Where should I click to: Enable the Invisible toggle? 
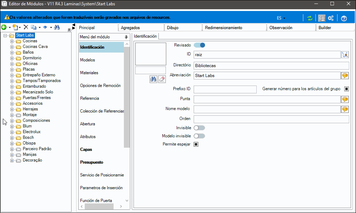(x=199, y=128)
